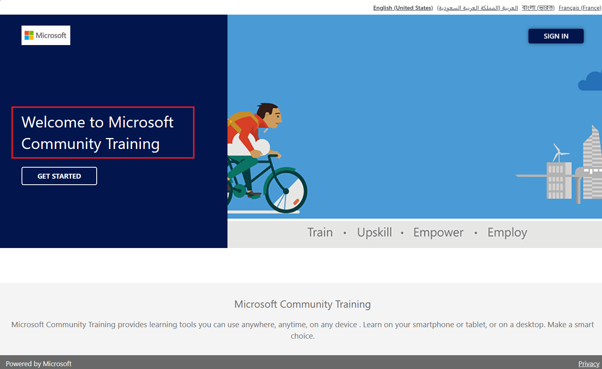Click the GET STARTED button
602x369 pixels.
tap(59, 176)
